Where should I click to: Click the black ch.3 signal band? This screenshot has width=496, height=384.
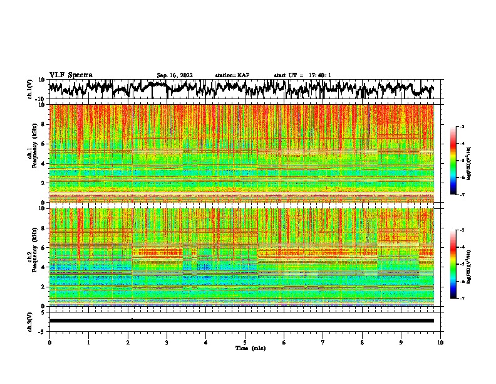(x=241, y=321)
